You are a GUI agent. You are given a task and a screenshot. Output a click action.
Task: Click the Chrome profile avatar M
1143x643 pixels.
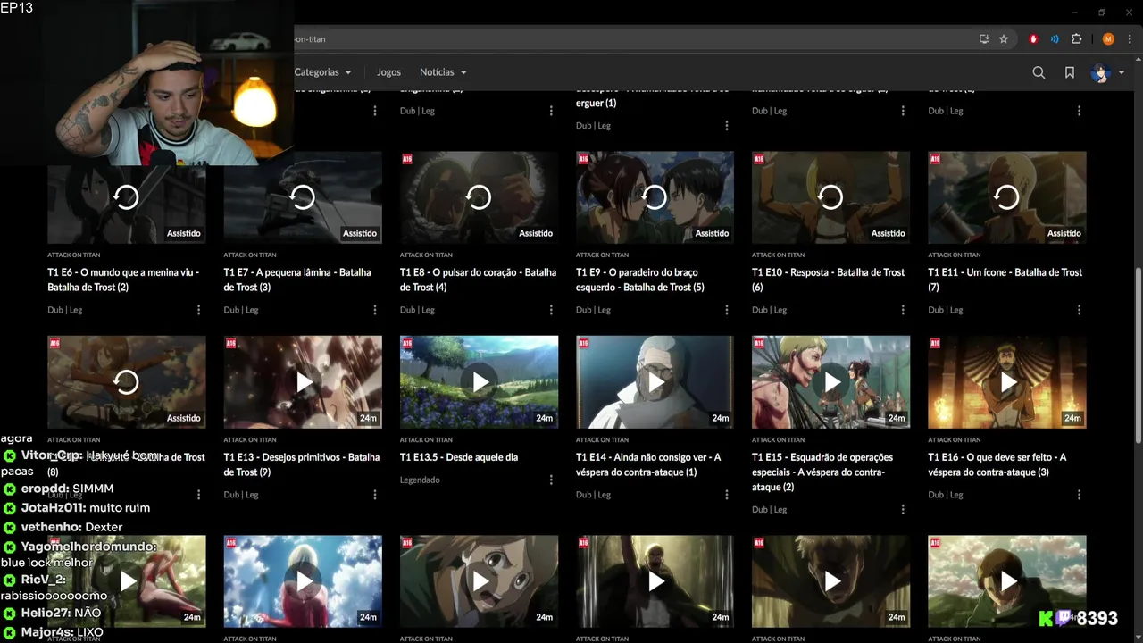tap(1108, 39)
